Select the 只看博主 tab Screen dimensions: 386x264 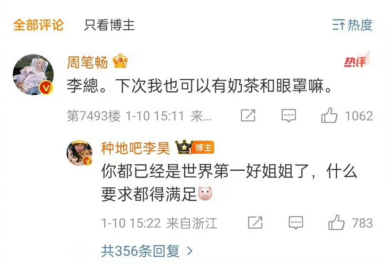coord(109,25)
